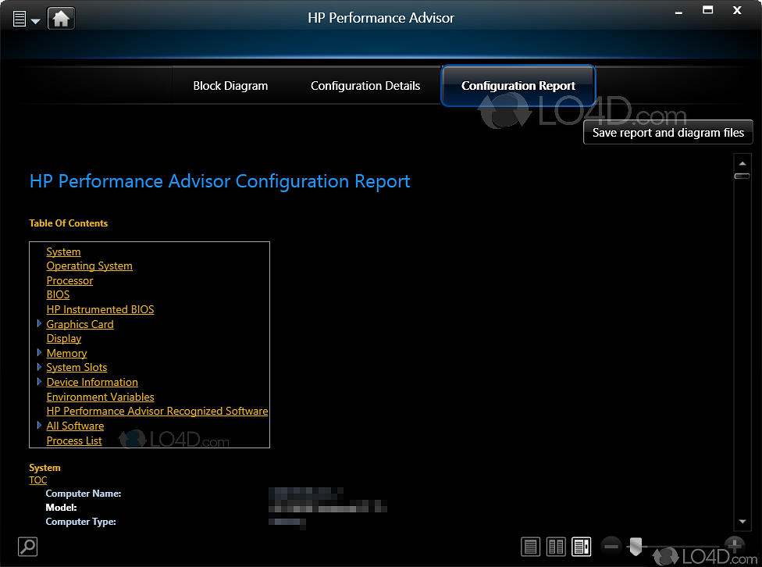The width and height of the screenshot is (762, 567).
Task: Activate the search magnifier tool
Action: tap(27, 547)
